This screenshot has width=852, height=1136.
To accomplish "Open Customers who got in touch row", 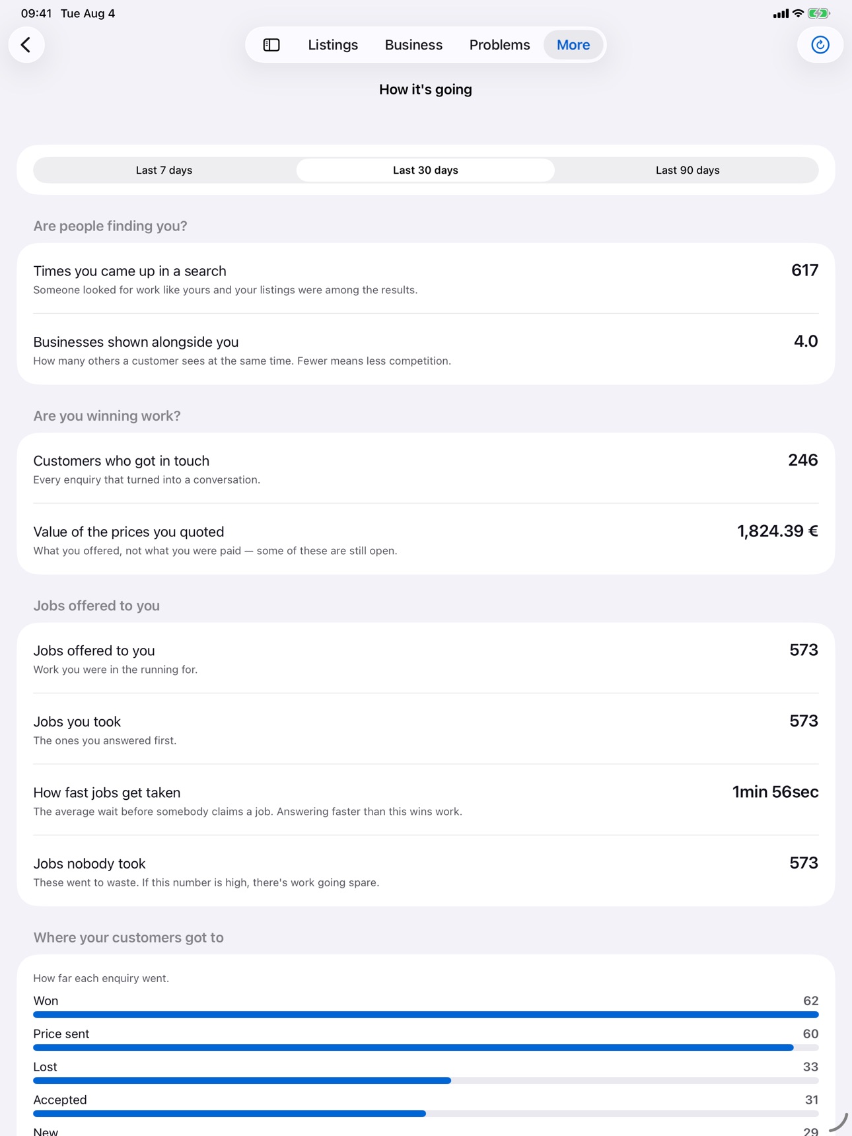I will coord(426,468).
